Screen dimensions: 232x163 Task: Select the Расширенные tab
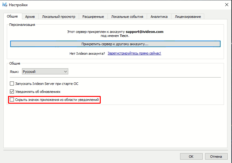[x=93, y=17]
